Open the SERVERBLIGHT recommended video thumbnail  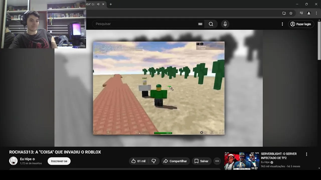point(242,161)
